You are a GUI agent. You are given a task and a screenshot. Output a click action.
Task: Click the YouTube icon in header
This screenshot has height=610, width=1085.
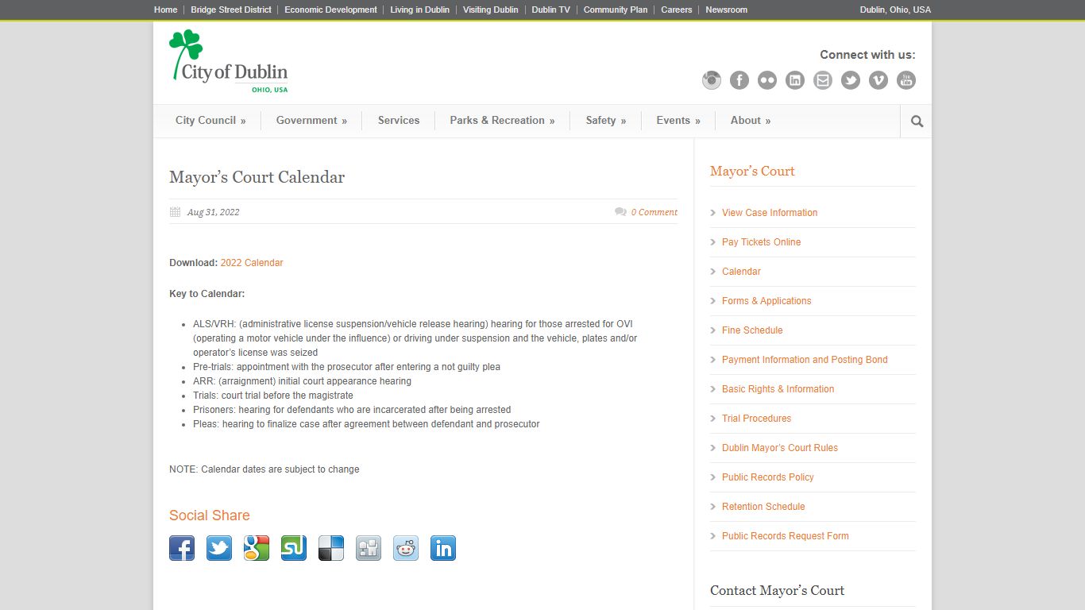click(906, 80)
